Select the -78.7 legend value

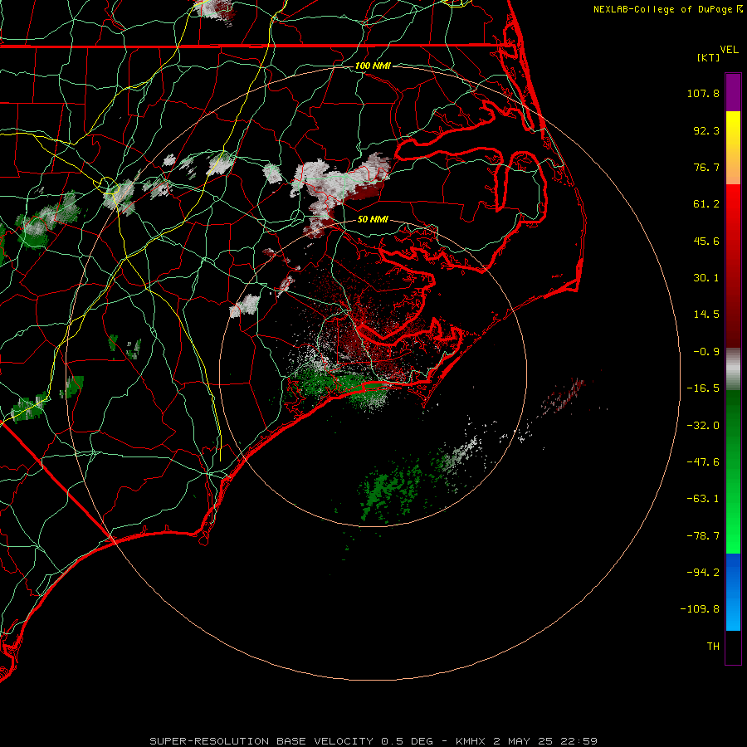click(703, 536)
